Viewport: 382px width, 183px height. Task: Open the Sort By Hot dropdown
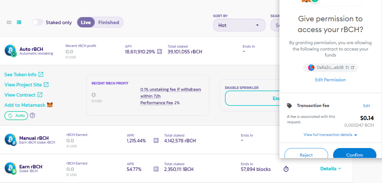coord(239,25)
